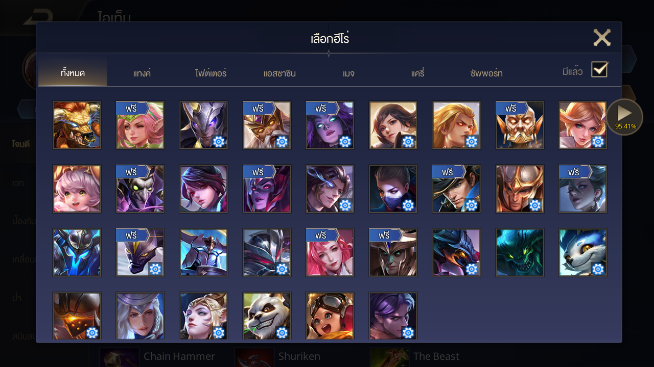Select the ทั้งหมด all heroes tab
The width and height of the screenshot is (654, 367).
[x=73, y=73]
